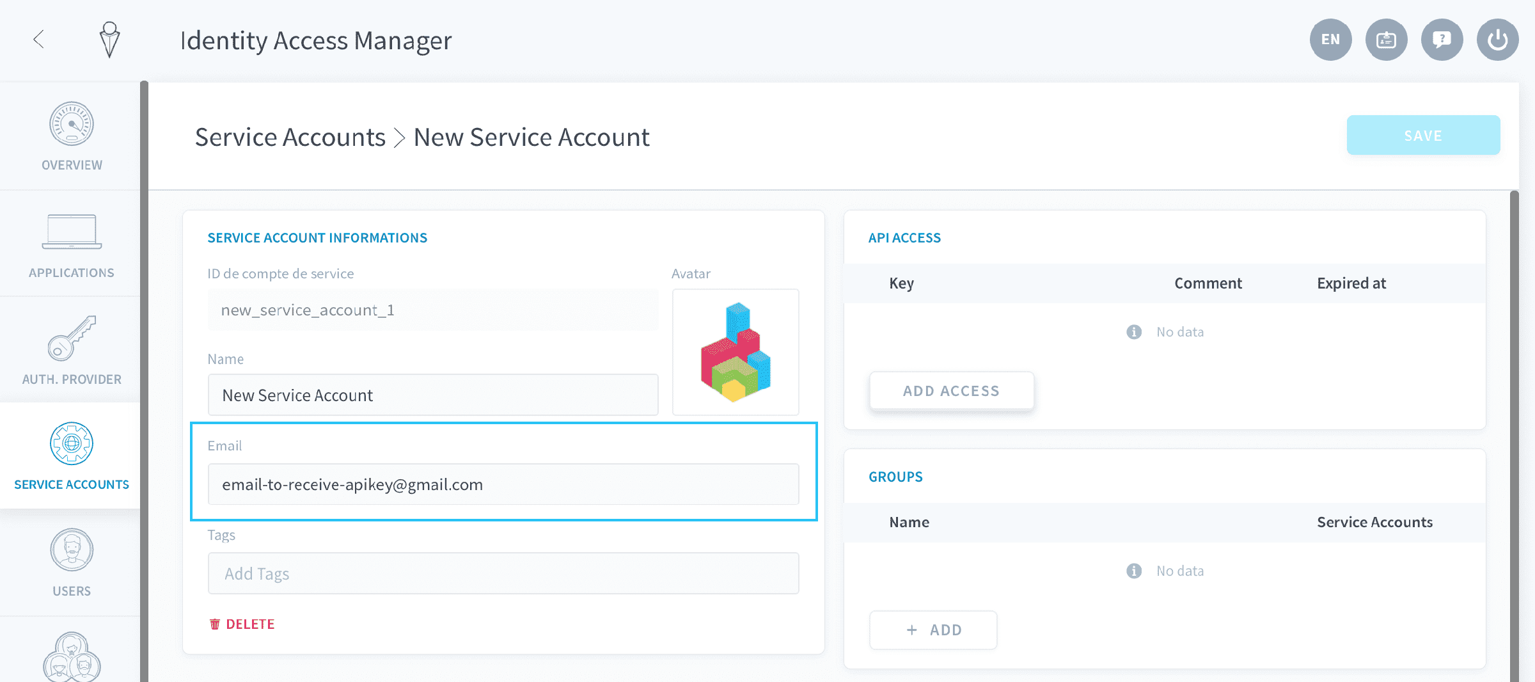Open the Applications sidebar section
Image resolution: width=1535 pixels, height=682 pixels.
tap(72, 244)
